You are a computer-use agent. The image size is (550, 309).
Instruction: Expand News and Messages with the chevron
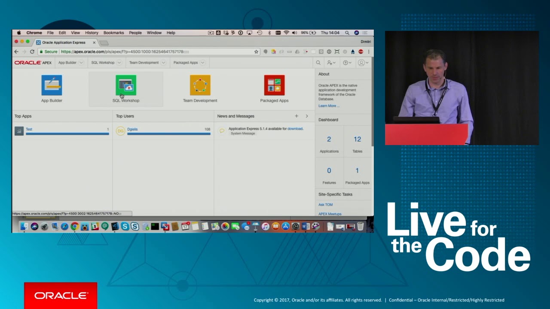(x=307, y=116)
